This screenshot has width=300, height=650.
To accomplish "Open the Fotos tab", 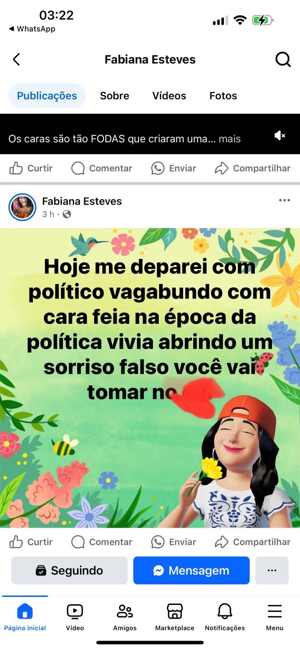I will tap(223, 96).
